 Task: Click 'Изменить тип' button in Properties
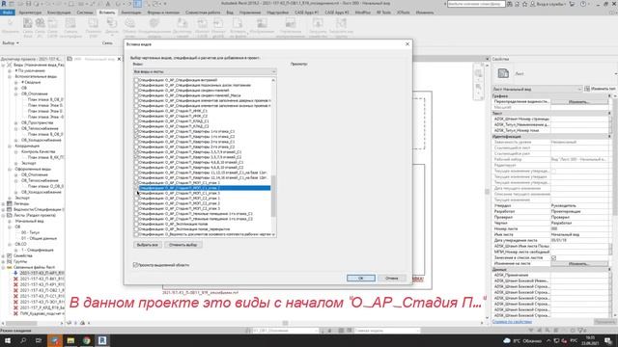(601, 89)
